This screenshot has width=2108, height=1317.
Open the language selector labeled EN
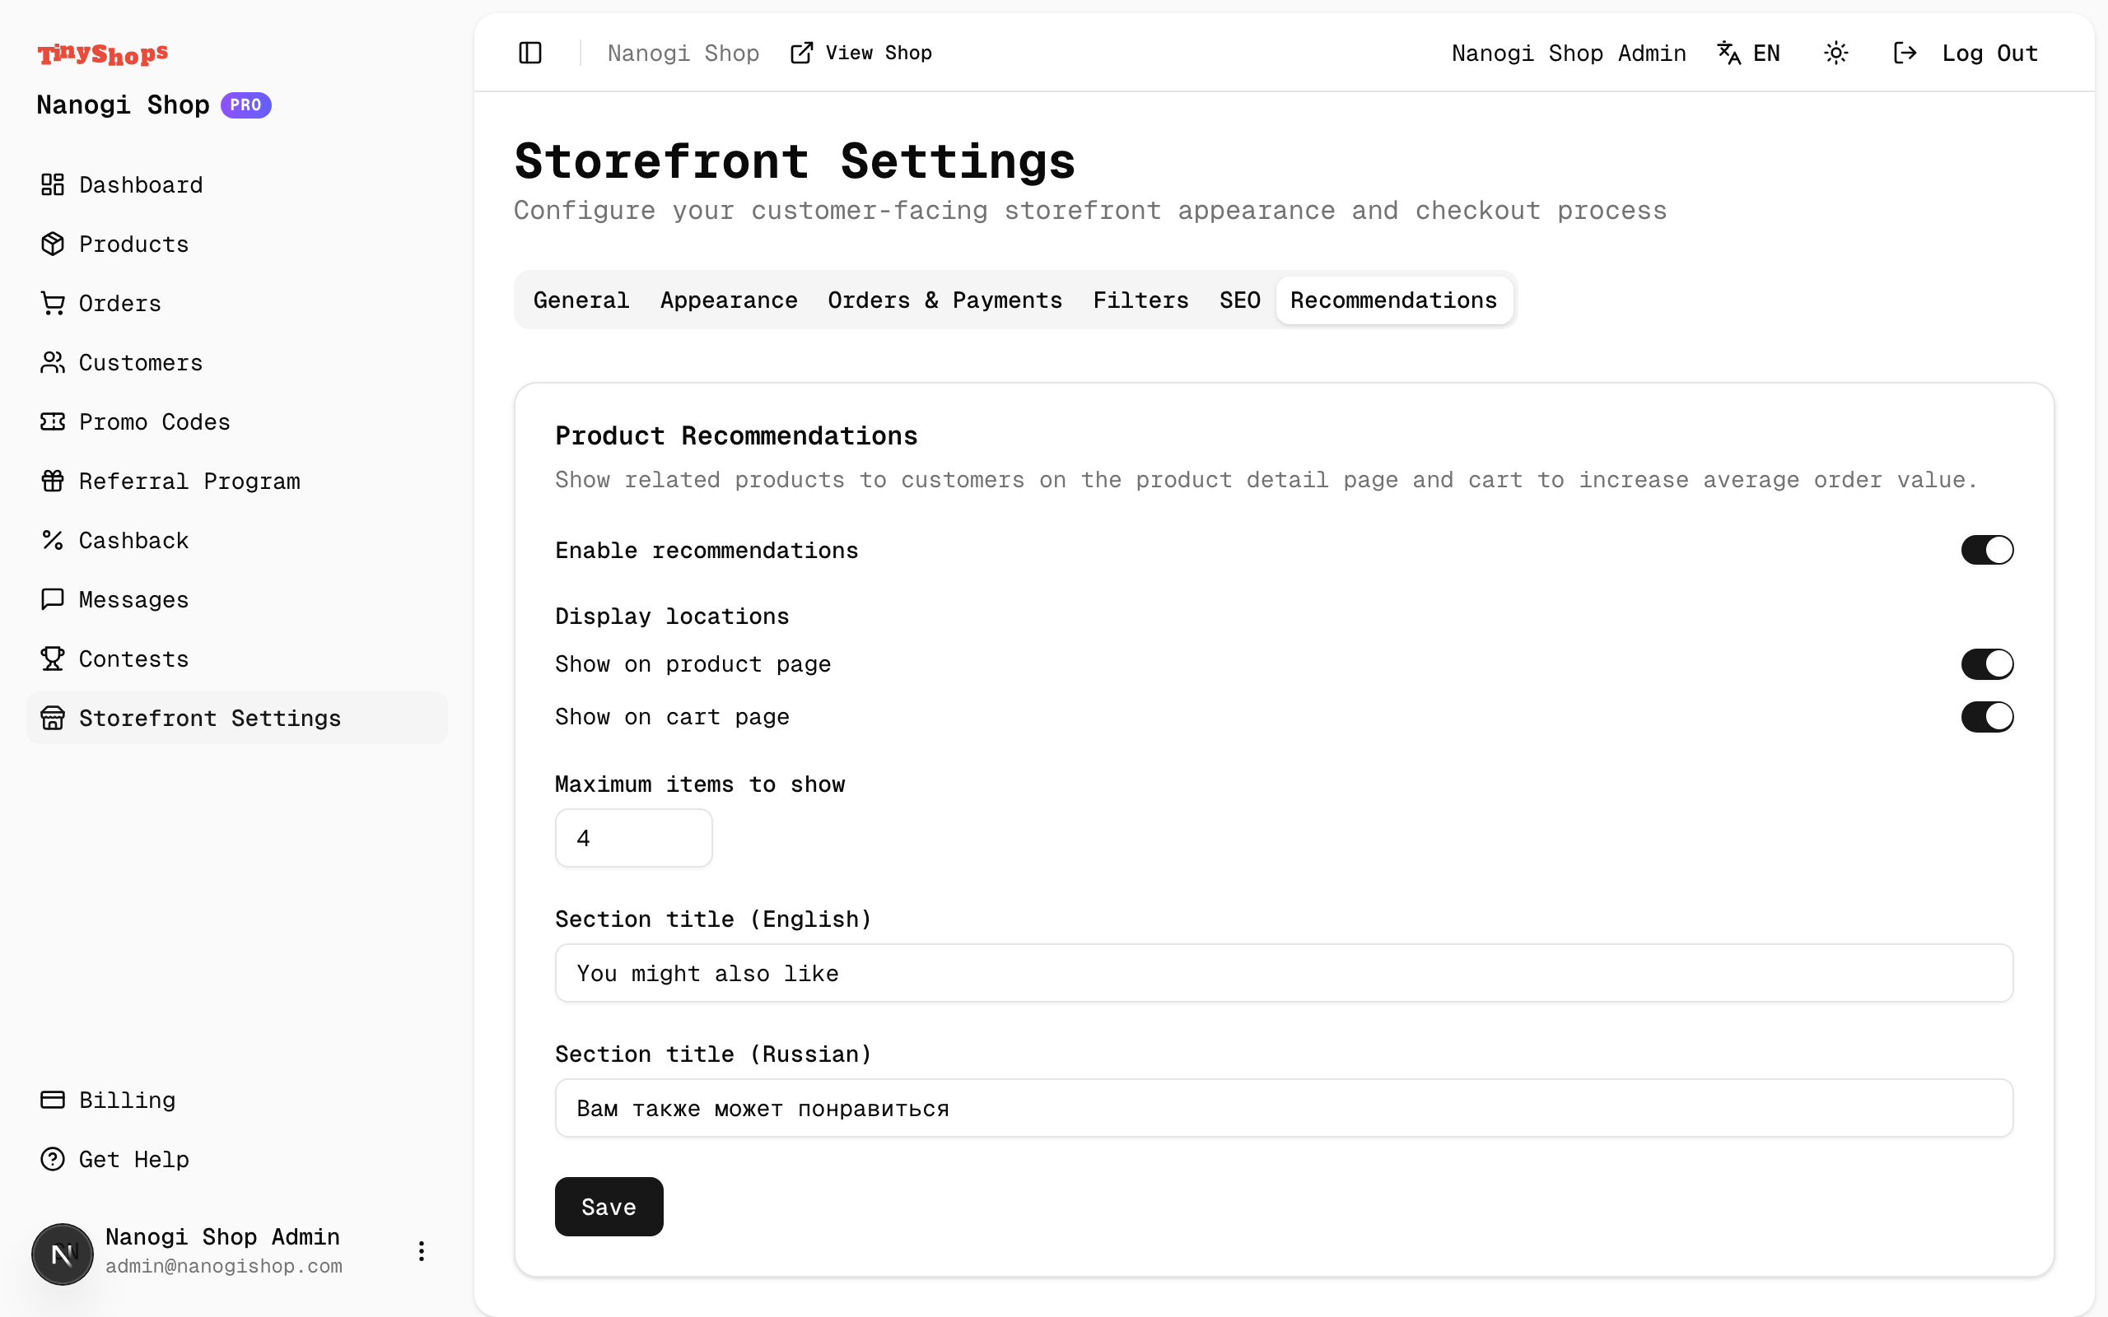1748,52
